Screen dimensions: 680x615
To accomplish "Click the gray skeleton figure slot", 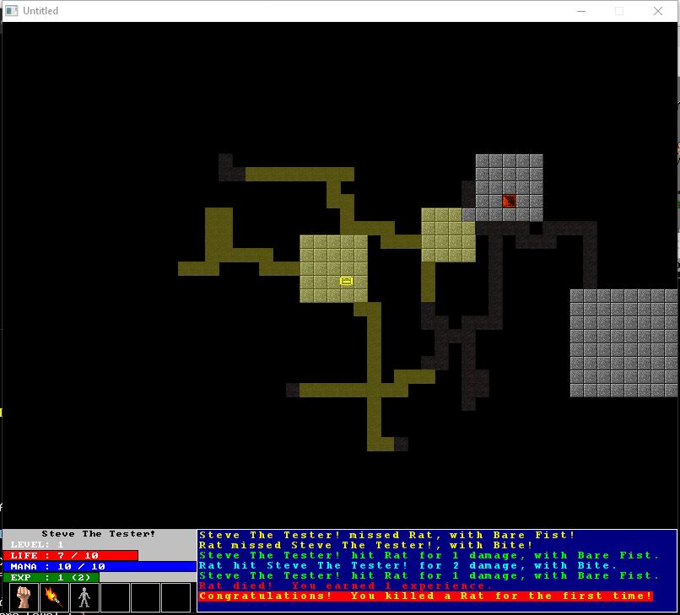I will 84,597.
